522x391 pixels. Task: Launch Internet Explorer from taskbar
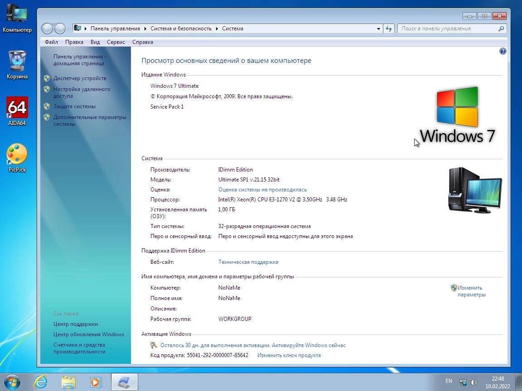(41, 382)
